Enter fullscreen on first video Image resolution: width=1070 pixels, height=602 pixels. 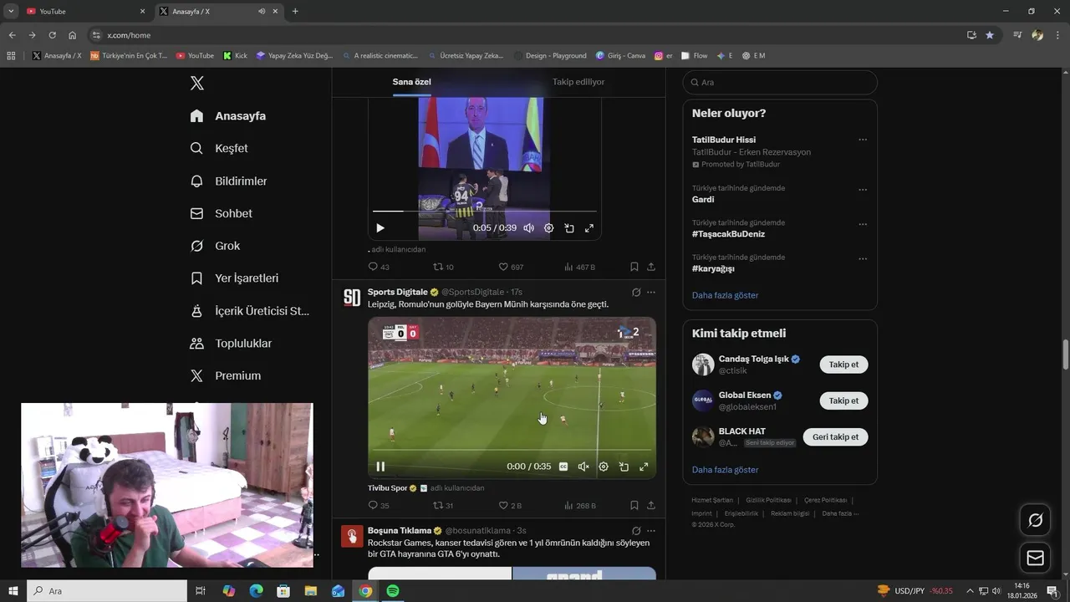click(589, 228)
